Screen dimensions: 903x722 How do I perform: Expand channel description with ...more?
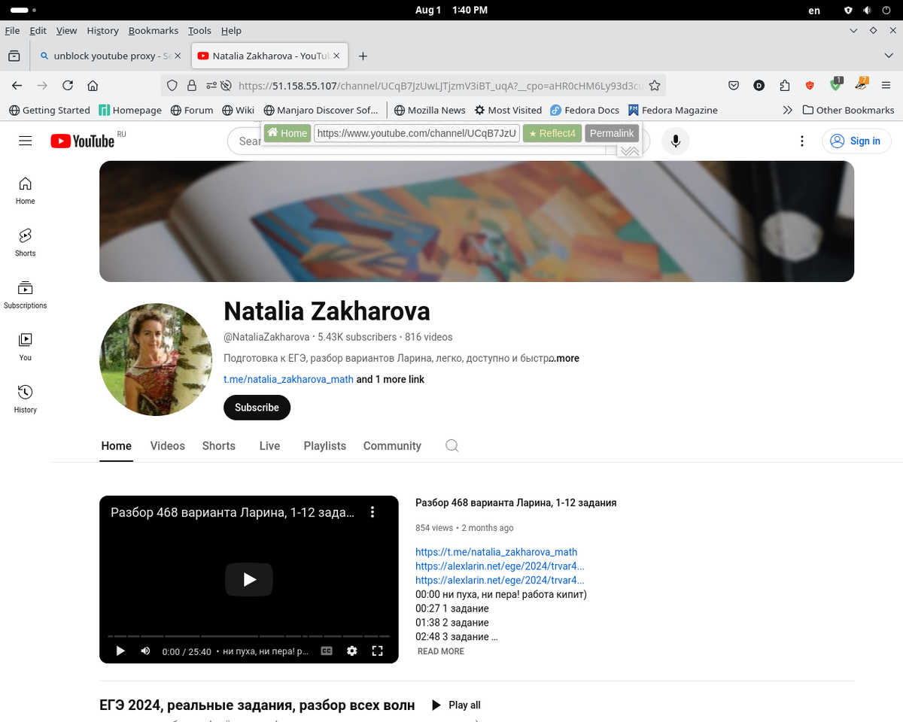[x=565, y=359]
